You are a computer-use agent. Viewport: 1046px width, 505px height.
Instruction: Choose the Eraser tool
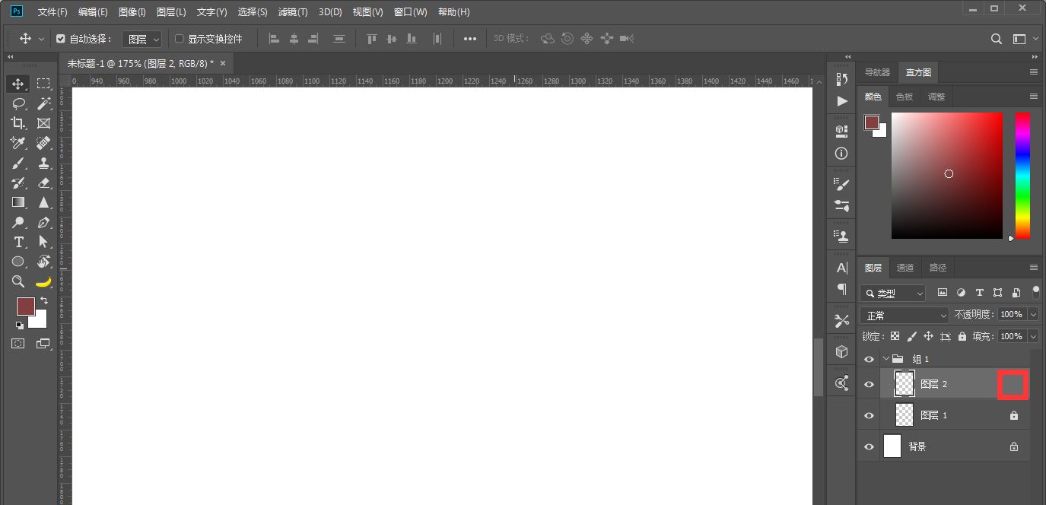(43, 183)
